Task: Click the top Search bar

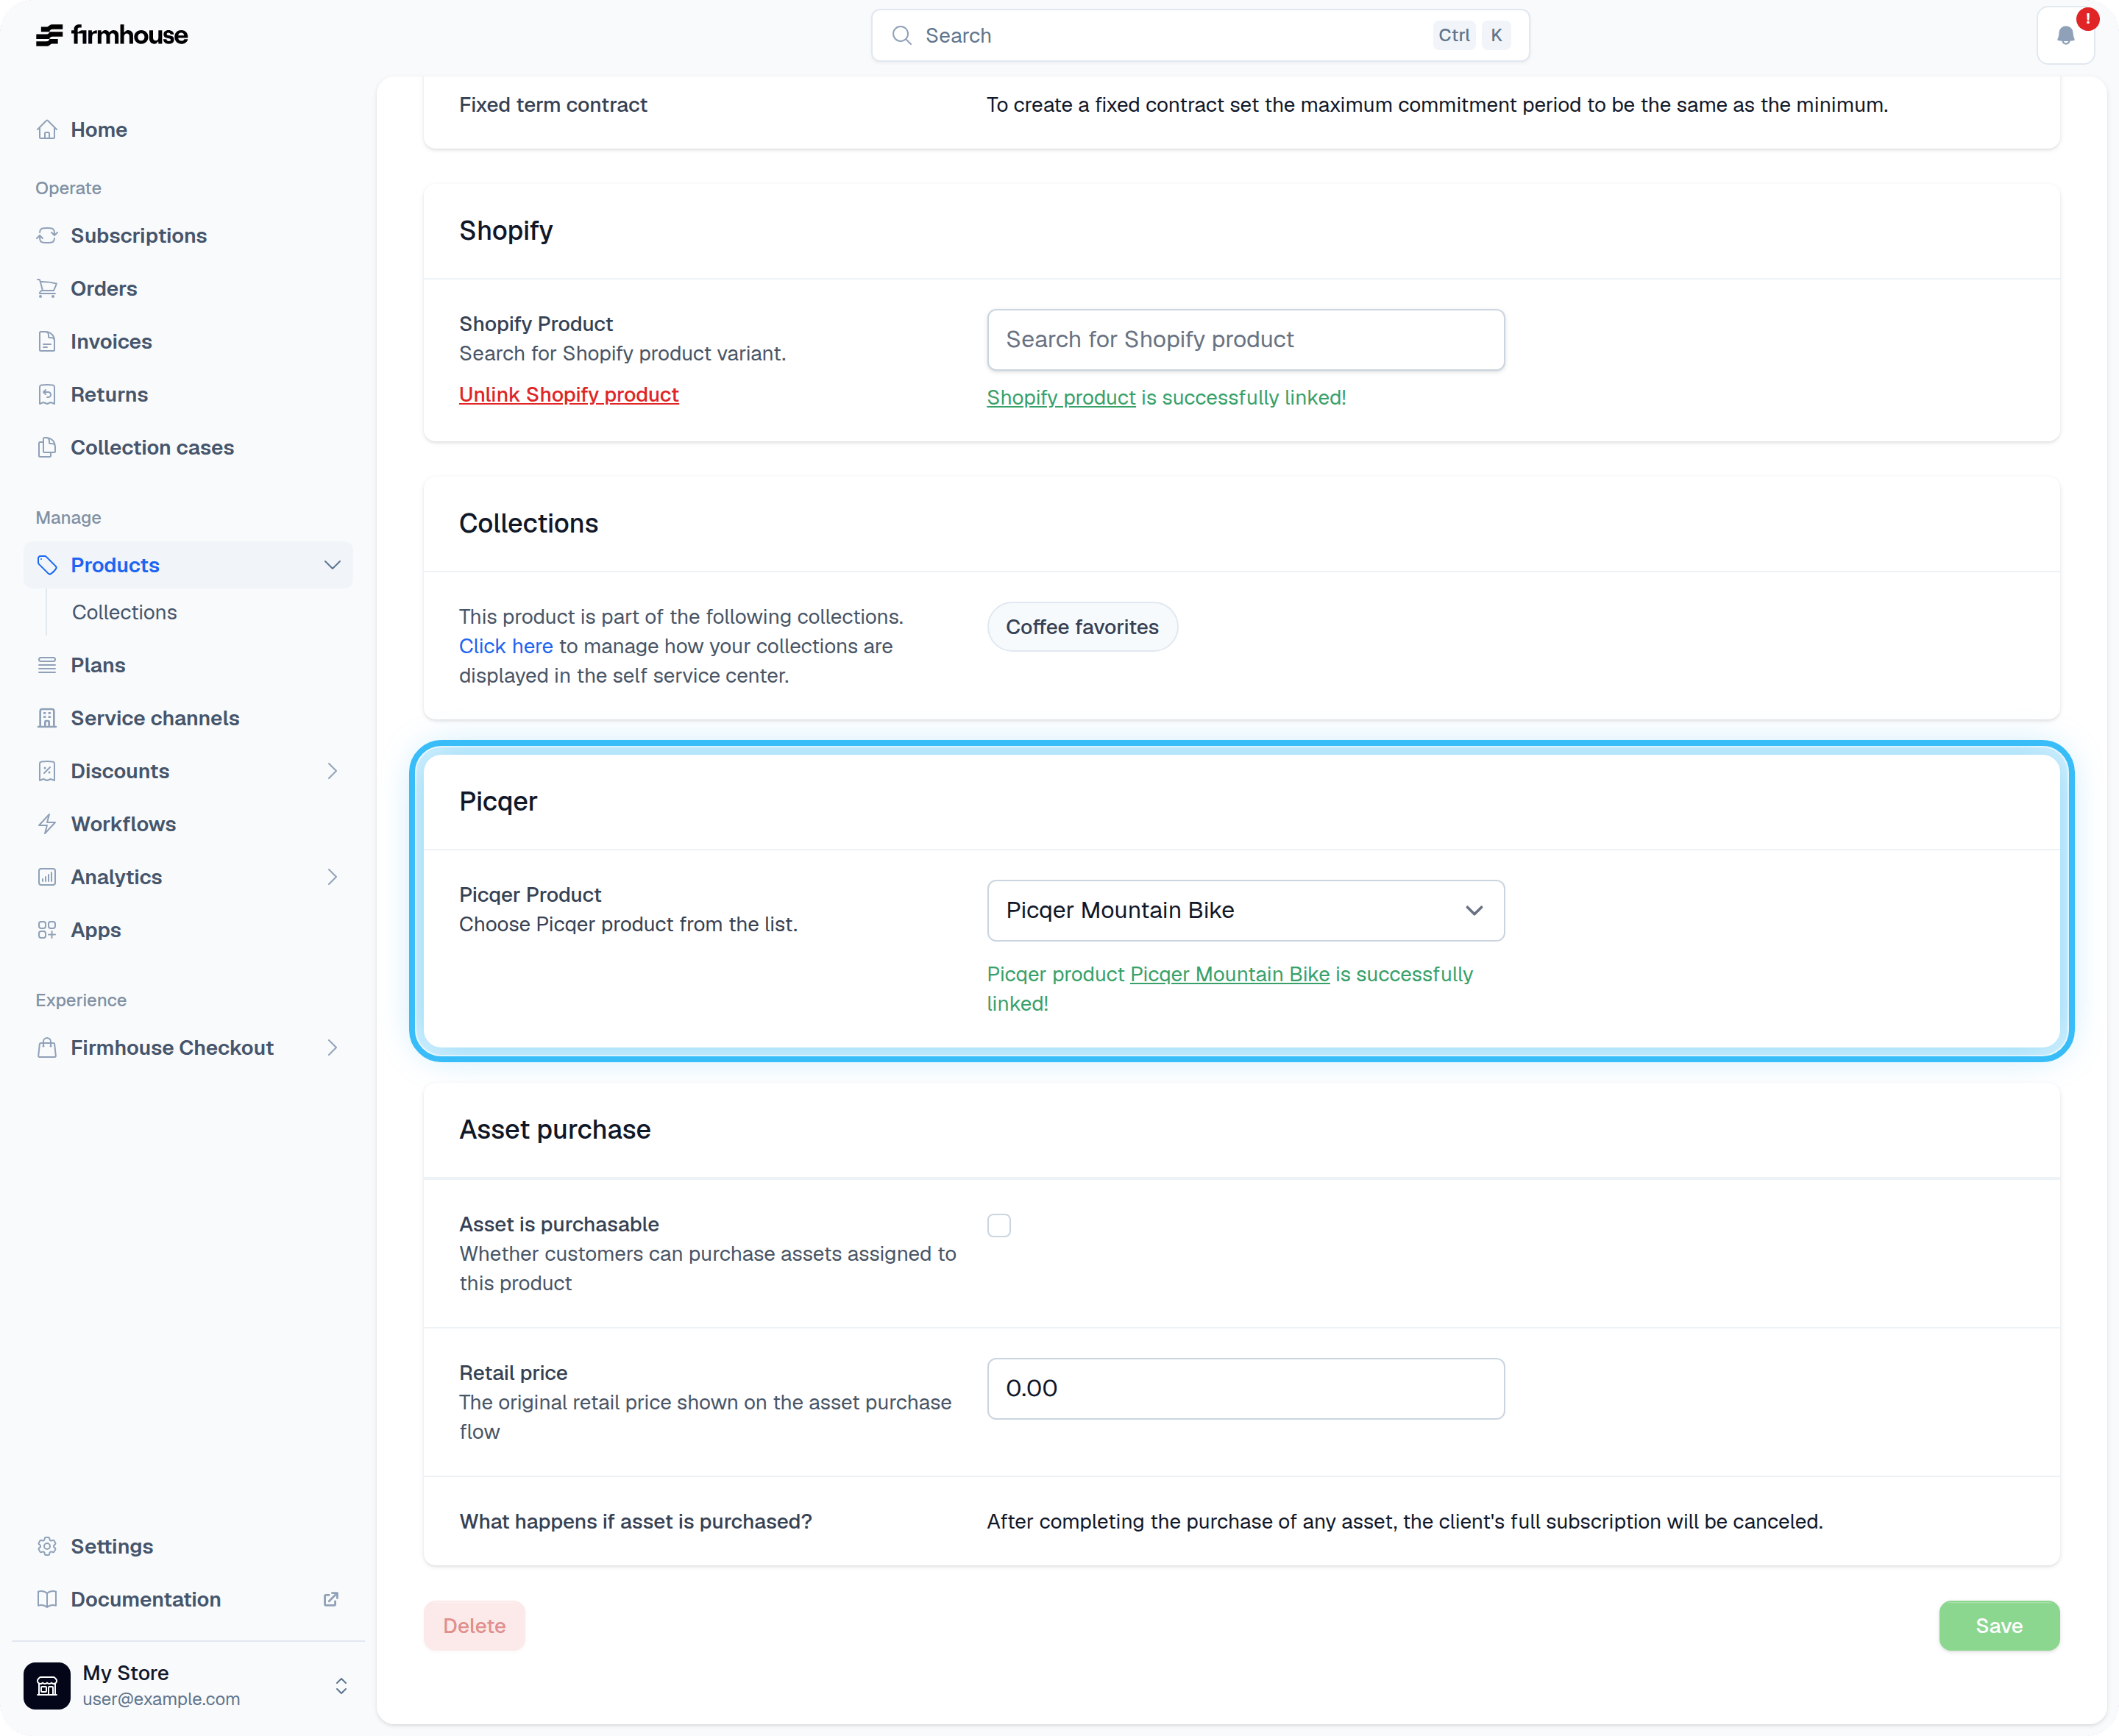Action: click(1200, 36)
